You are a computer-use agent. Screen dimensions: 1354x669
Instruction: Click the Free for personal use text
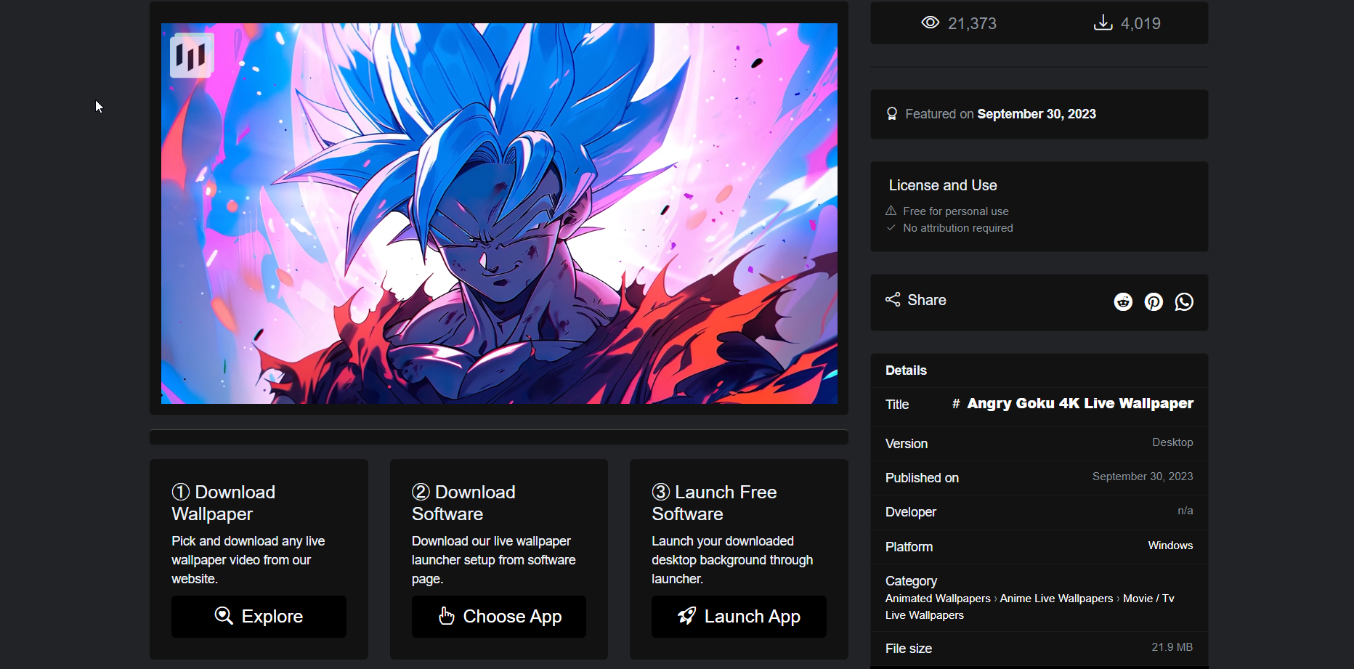[x=956, y=211]
